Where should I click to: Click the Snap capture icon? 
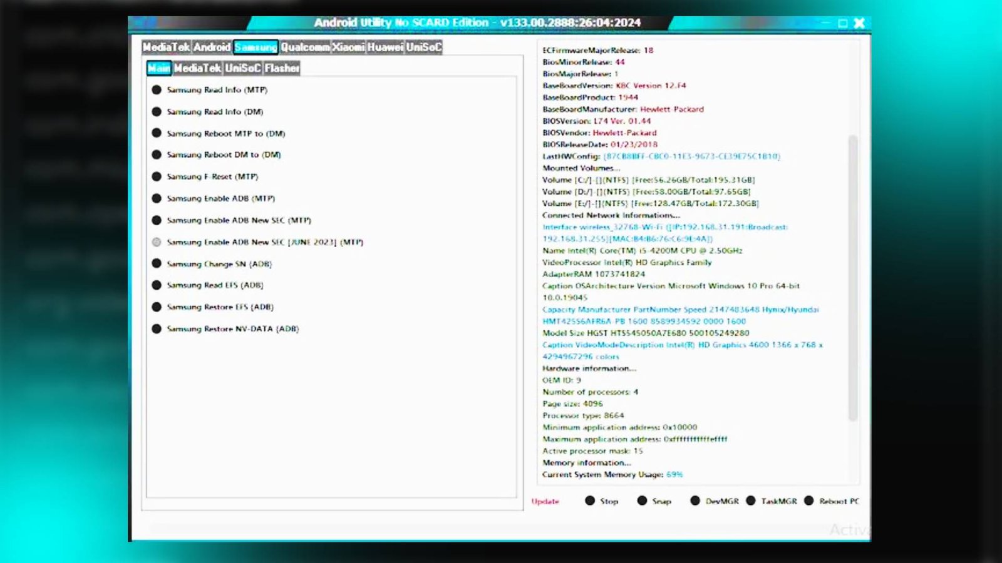coord(642,500)
